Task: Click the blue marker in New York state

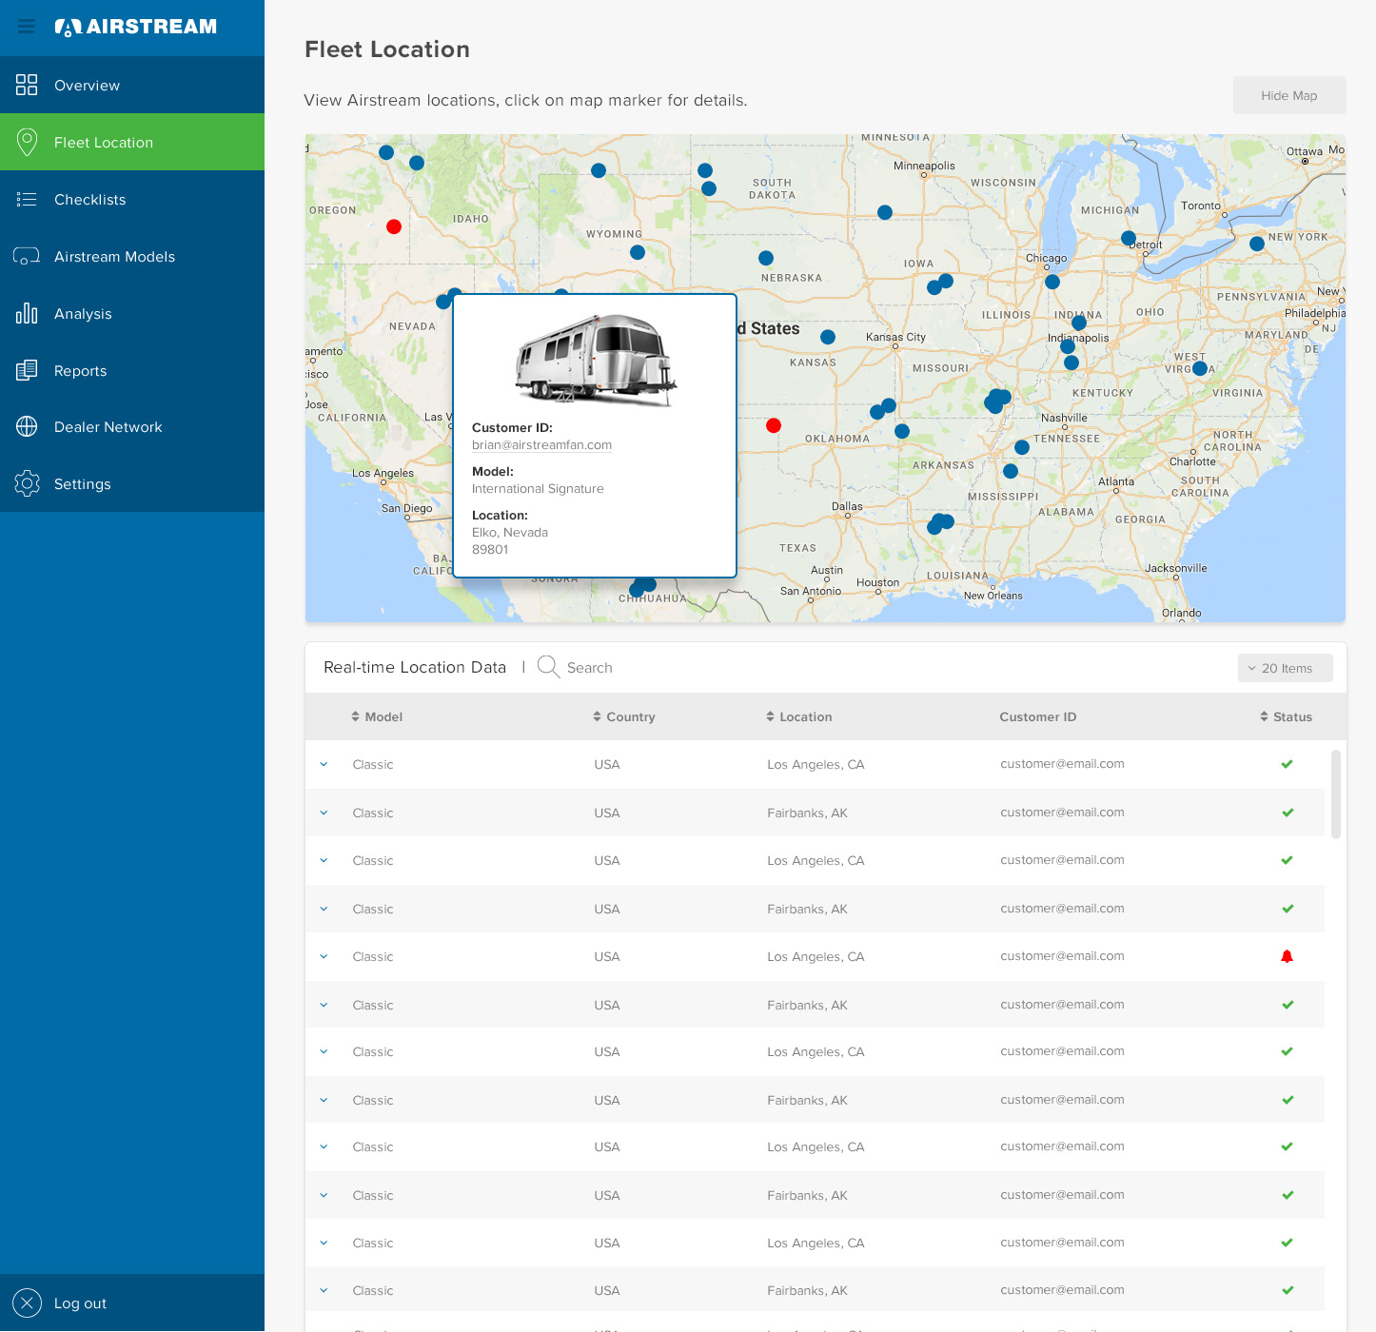Action: [x=1257, y=244]
